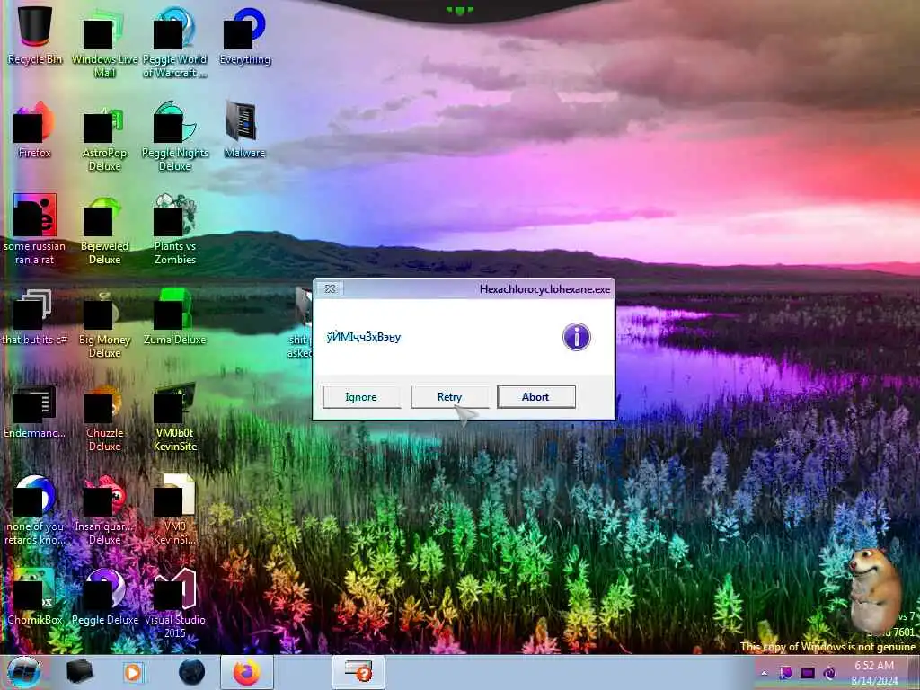Select the truncated VM0 KevinSi... file icon
920x690 pixels.
175,509
